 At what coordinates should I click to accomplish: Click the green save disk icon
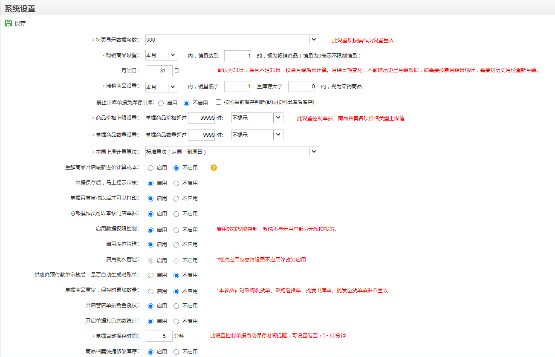coord(8,23)
